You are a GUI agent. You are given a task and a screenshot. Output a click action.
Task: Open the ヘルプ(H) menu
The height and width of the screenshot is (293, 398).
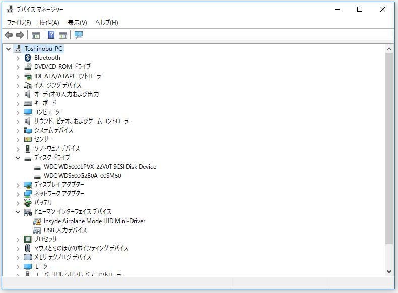(x=107, y=23)
